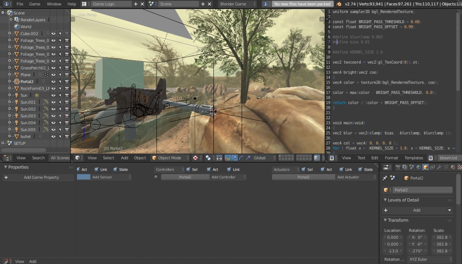
Task: Toggle Sel checkbox next to Controllers
Action: 188,170
